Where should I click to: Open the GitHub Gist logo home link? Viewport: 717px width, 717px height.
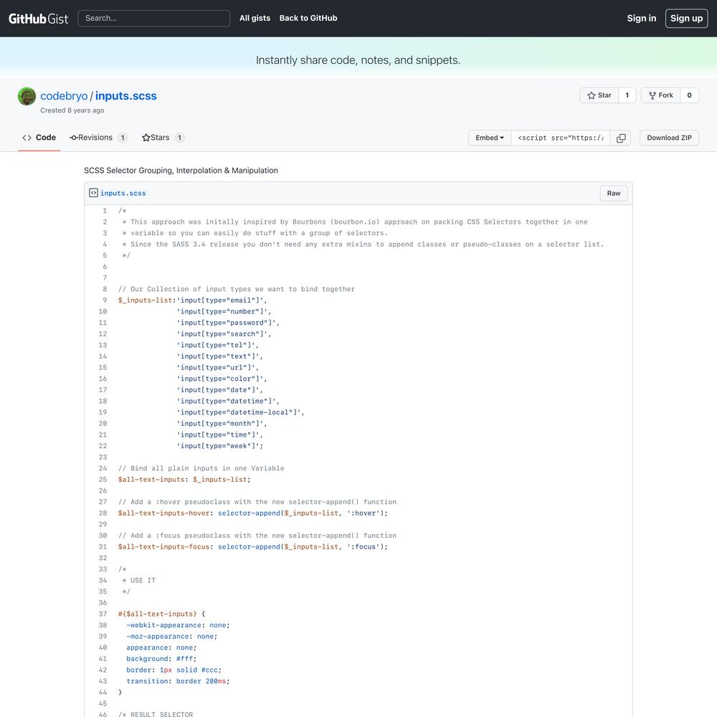point(39,19)
